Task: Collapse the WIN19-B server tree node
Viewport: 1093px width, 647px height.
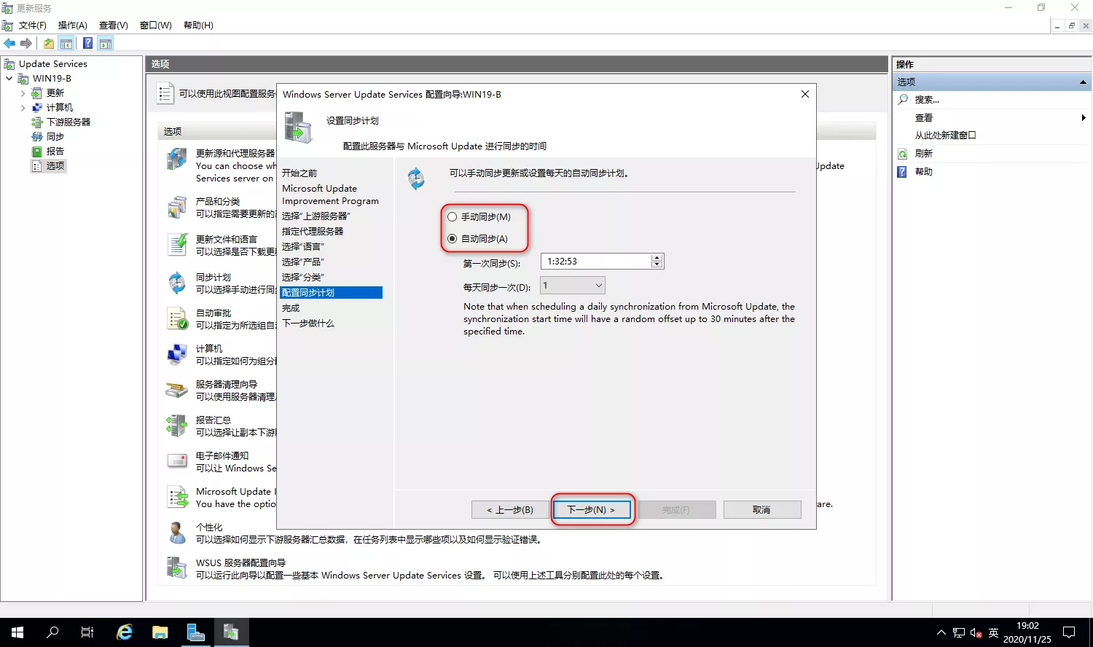Action: (9, 79)
